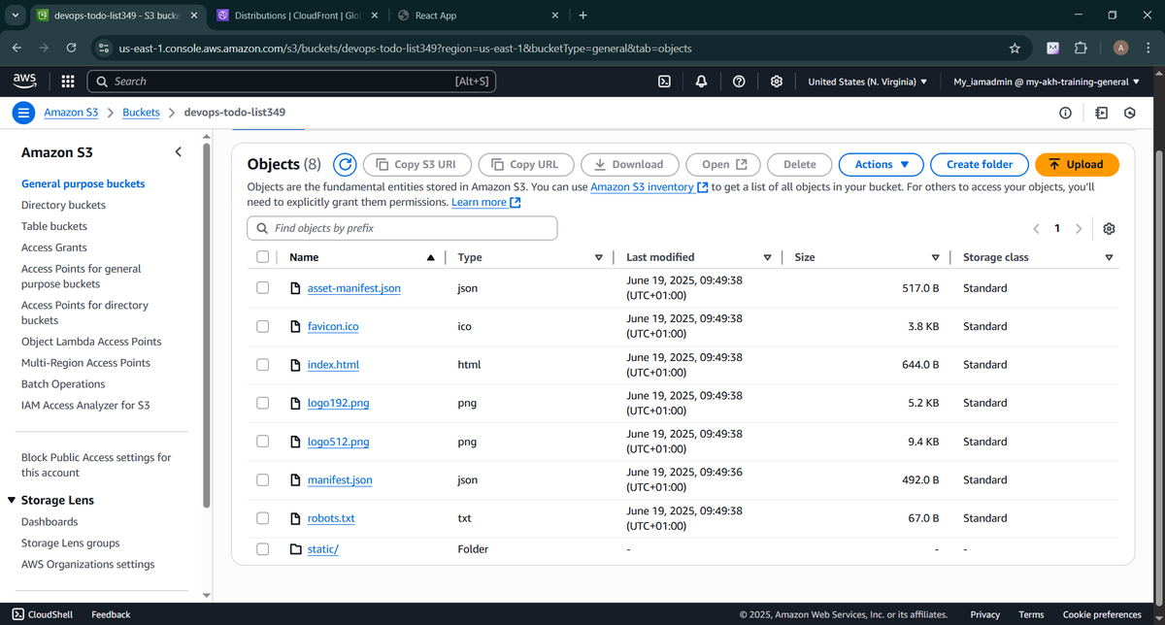1165x625 pixels.
Task: Go back in browser history
Action: pos(17,48)
